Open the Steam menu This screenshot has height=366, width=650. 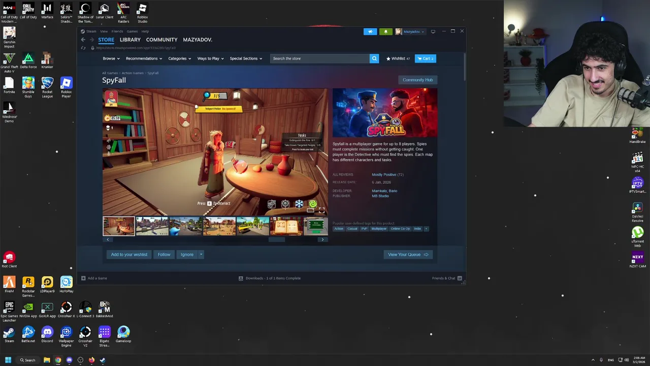point(91,32)
